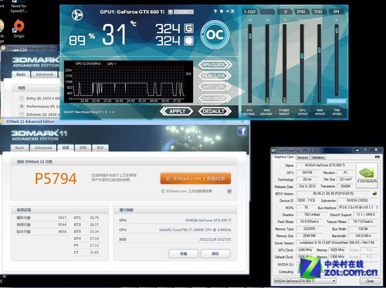The image size is (386, 288).
Task: Open Magic Panel settings gear icon
Action: pos(222,11)
